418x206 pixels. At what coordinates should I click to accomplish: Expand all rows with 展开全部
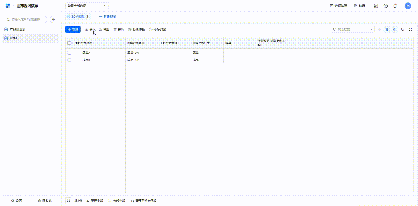pyautogui.click(x=95, y=201)
